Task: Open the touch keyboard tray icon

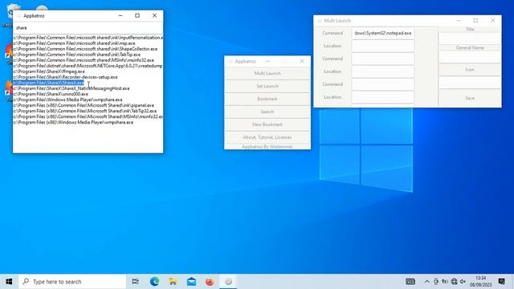Action: pyautogui.click(x=410, y=282)
